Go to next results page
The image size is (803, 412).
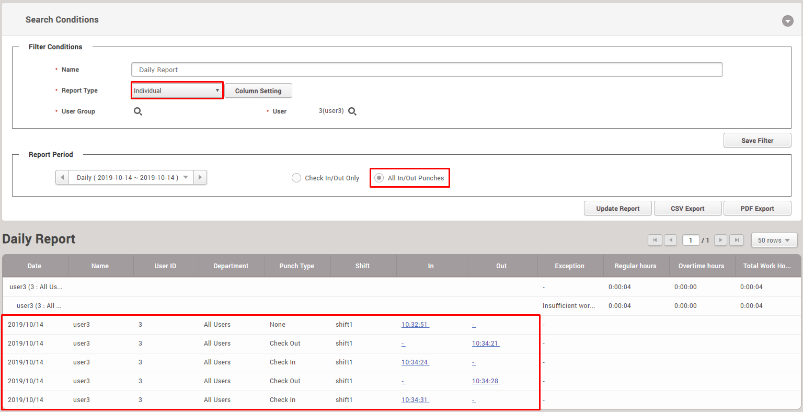click(x=721, y=240)
